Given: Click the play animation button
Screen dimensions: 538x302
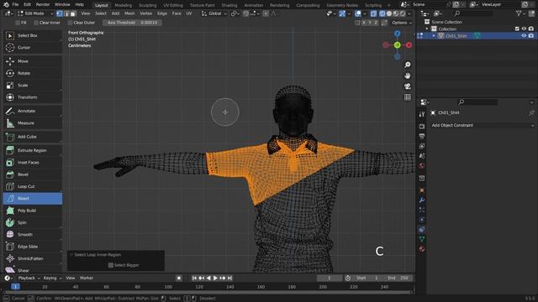Looking at the screenshot, I should [x=215, y=278].
